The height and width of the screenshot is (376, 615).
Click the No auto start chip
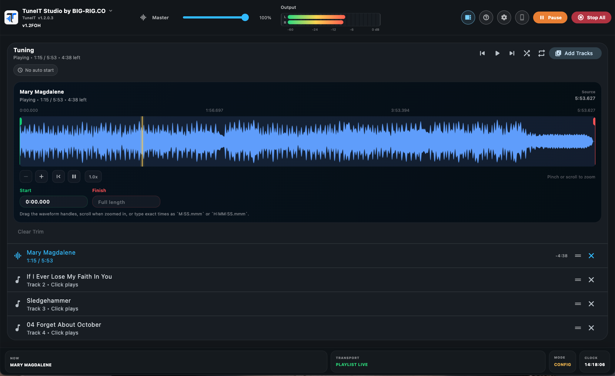pyautogui.click(x=36, y=70)
